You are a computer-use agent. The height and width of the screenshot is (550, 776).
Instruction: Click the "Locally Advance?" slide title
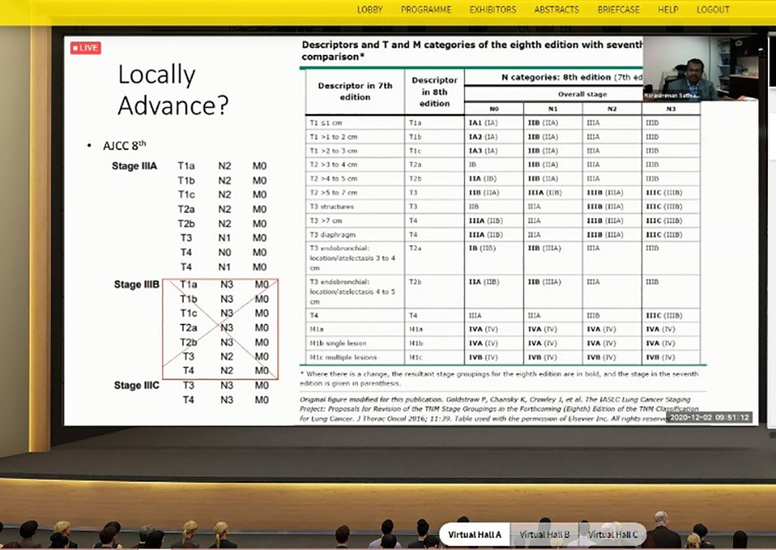coord(173,90)
